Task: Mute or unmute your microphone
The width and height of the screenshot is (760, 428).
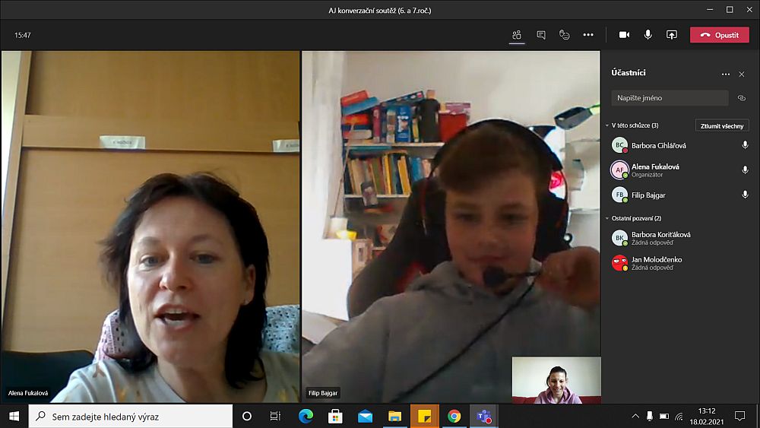Action: [648, 35]
